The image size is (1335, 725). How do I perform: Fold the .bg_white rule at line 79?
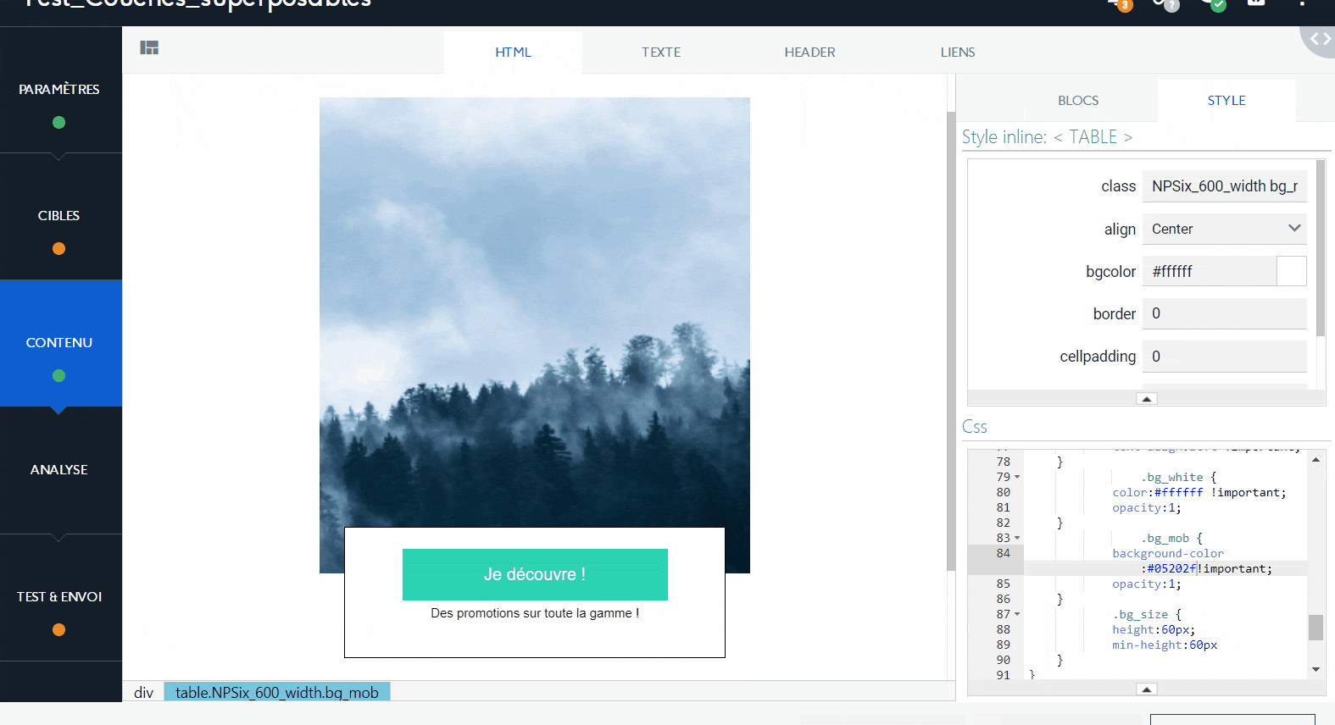point(1017,478)
